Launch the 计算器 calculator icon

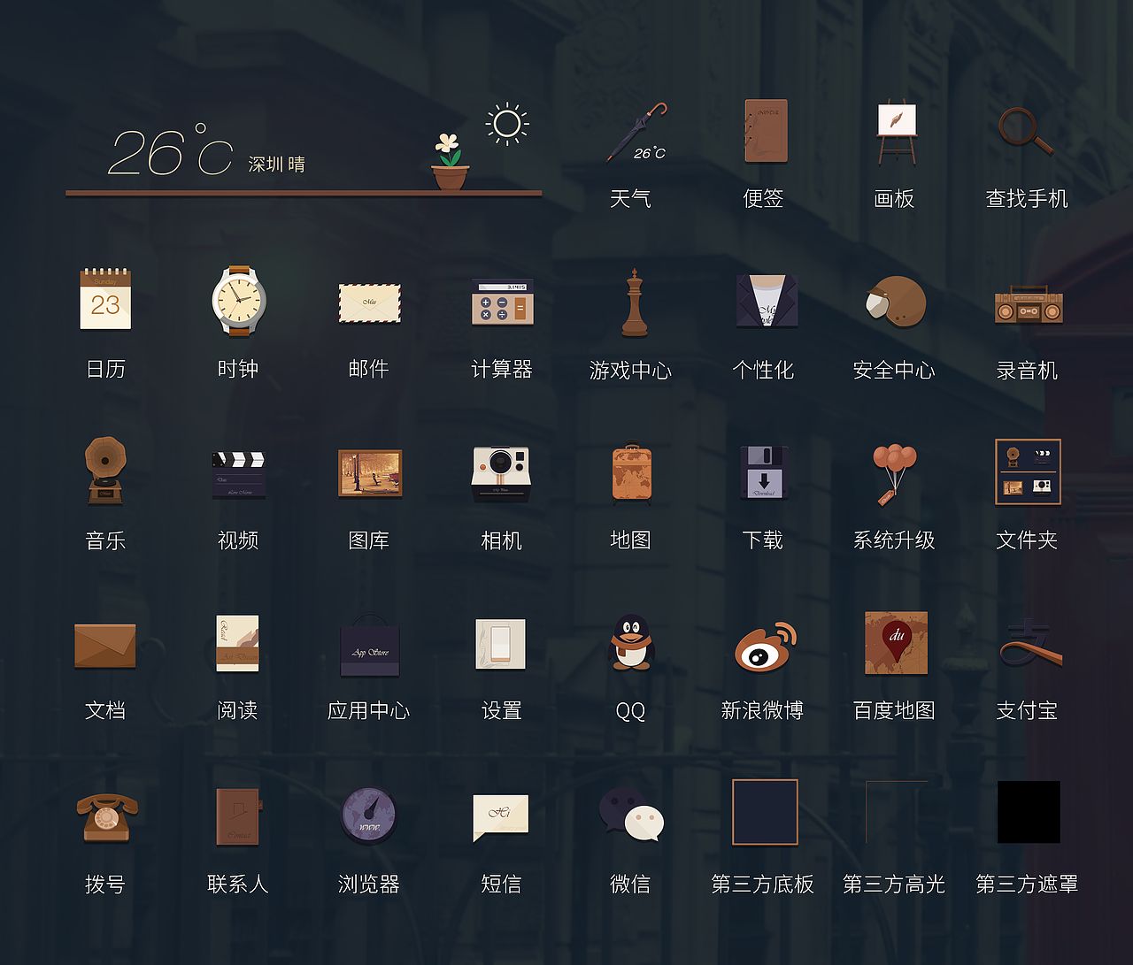(501, 303)
